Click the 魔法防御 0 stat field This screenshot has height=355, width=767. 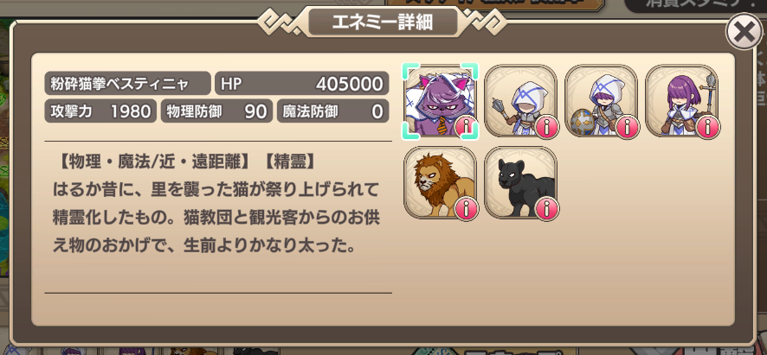coord(333,111)
